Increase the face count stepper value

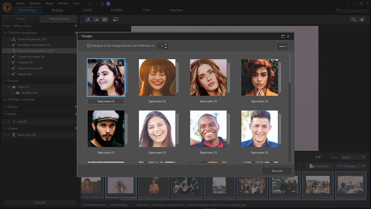click(x=166, y=44)
